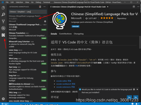The width and height of the screenshot is (141, 105).
Task: Click the download count icon
Action: [x=86, y=18]
